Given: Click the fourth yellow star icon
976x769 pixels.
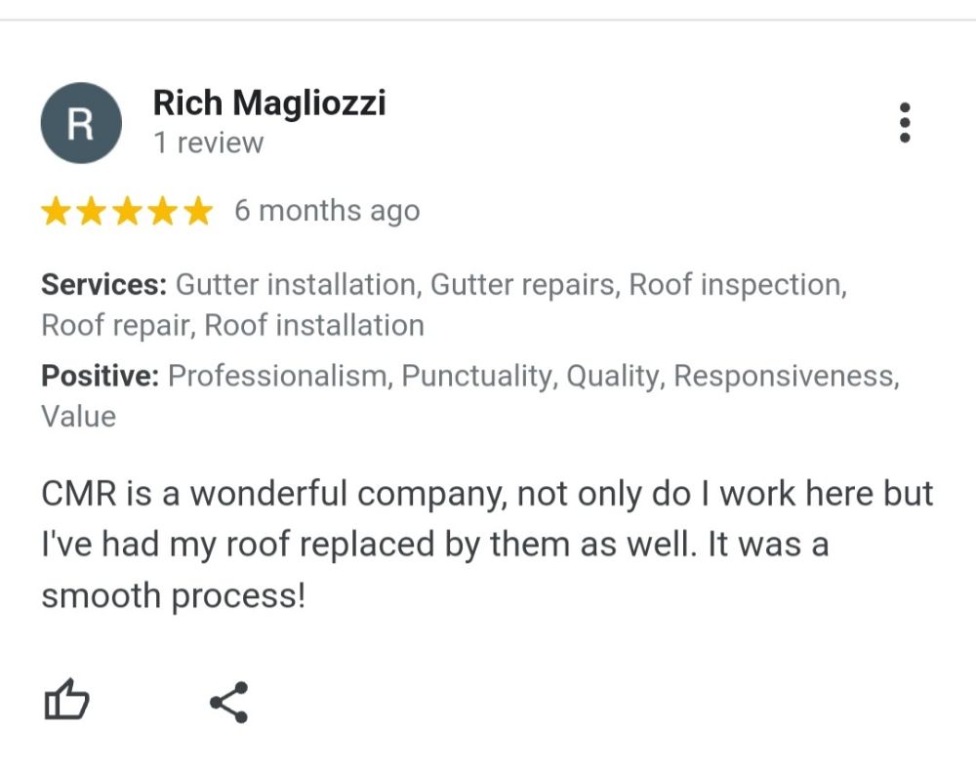Looking at the screenshot, I should pos(161,210).
